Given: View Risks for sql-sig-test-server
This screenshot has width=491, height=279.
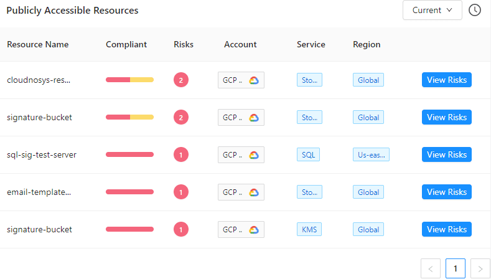Looking at the screenshot, I should click(x=447, y=154).
